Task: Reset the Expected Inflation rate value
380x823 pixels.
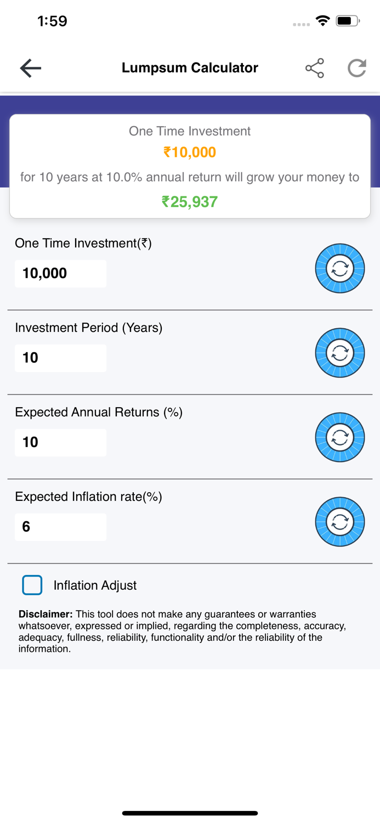Action: [339, 522]
